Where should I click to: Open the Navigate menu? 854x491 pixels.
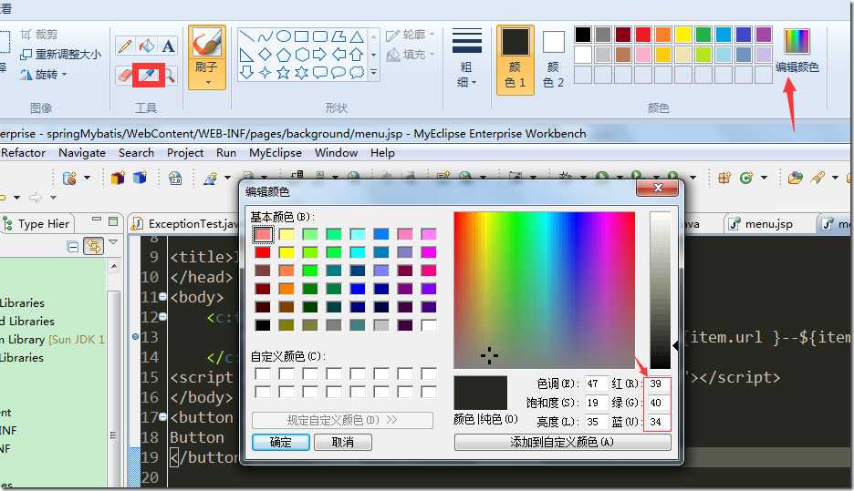click(82, 153)
